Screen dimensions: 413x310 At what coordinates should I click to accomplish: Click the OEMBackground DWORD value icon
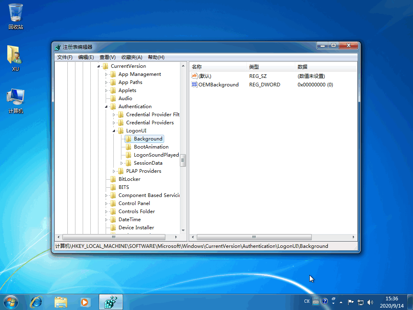pos(194,84)
